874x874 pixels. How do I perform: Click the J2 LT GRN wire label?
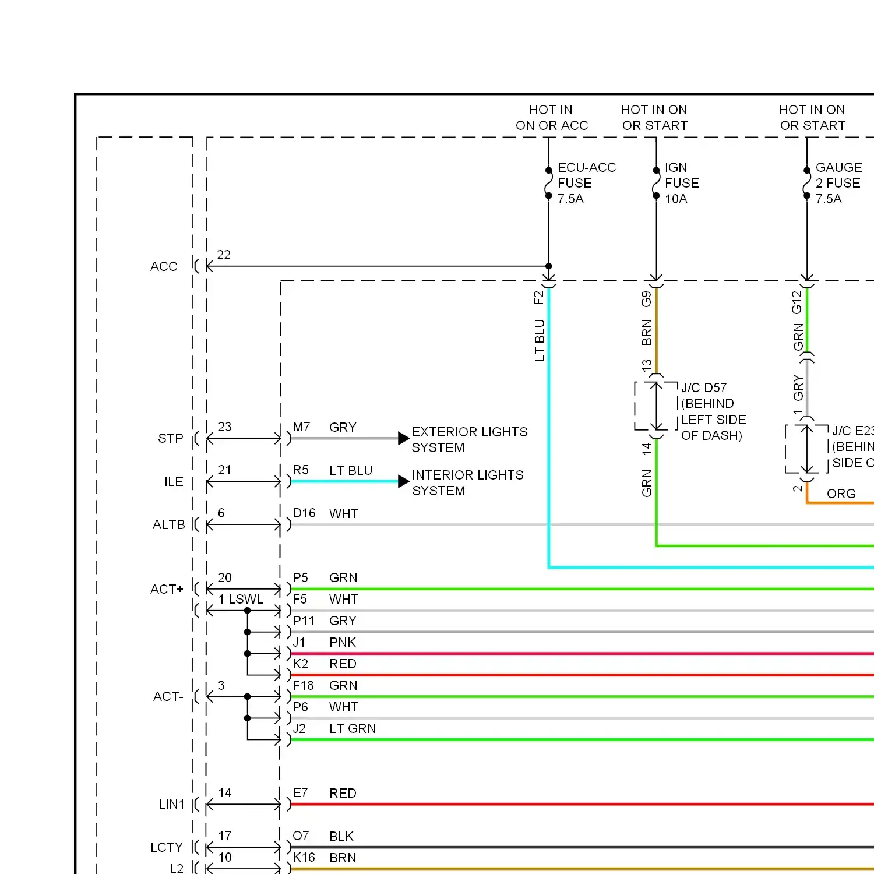tap(334, 728)
